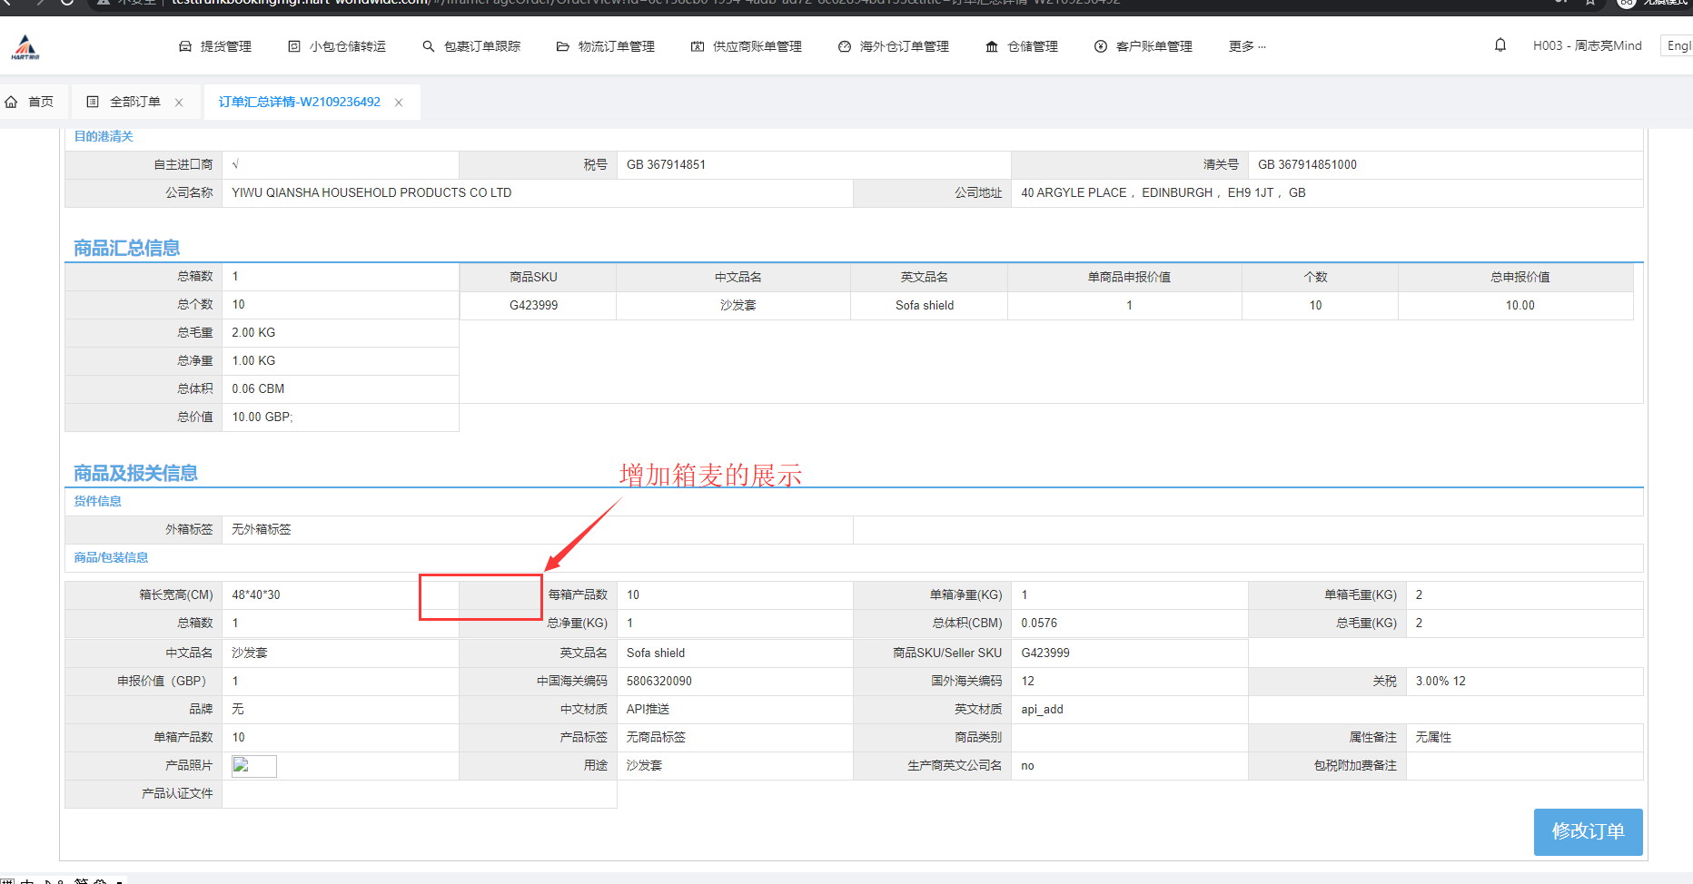The height and width of the screenshot is (884, 1693).
Task: Close the 订单汇总详情-W2109236492 tab
Action: click(x=399, y=103)
